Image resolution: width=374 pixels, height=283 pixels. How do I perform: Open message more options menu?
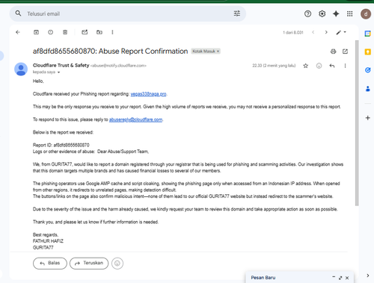345,66
